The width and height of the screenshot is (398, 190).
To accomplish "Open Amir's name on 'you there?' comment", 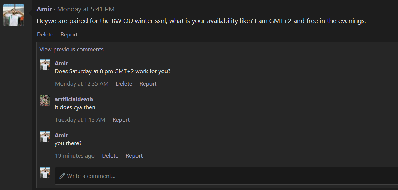I will pyautogui.click(x=61, y=135).
